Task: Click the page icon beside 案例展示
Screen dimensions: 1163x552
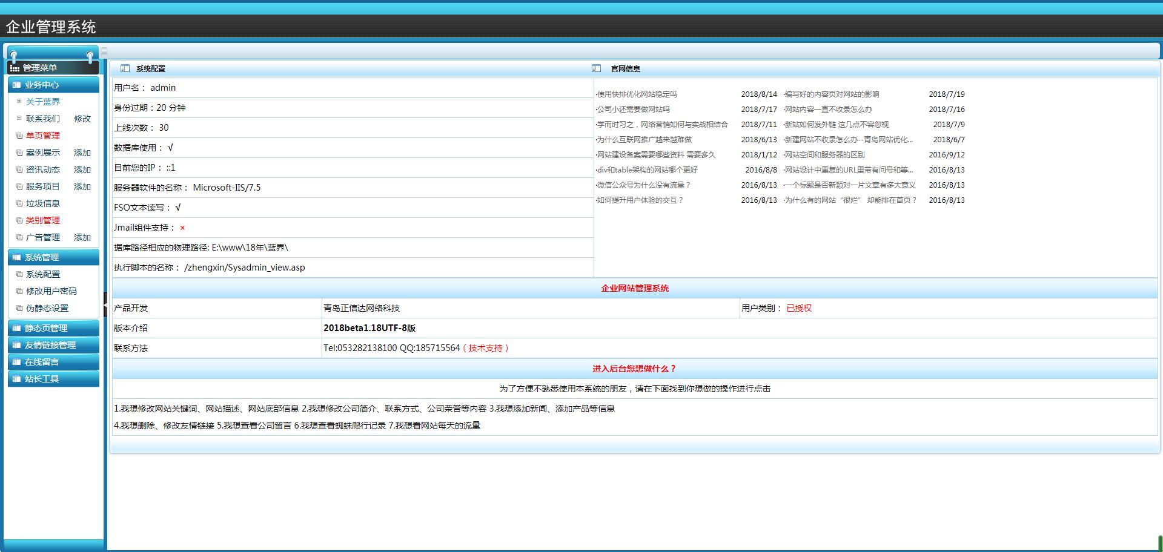Action: click(x=19, y=153)
